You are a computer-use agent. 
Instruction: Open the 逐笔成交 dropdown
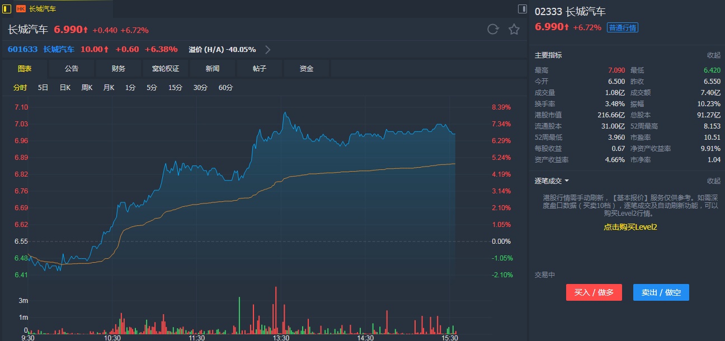[552, 181]
